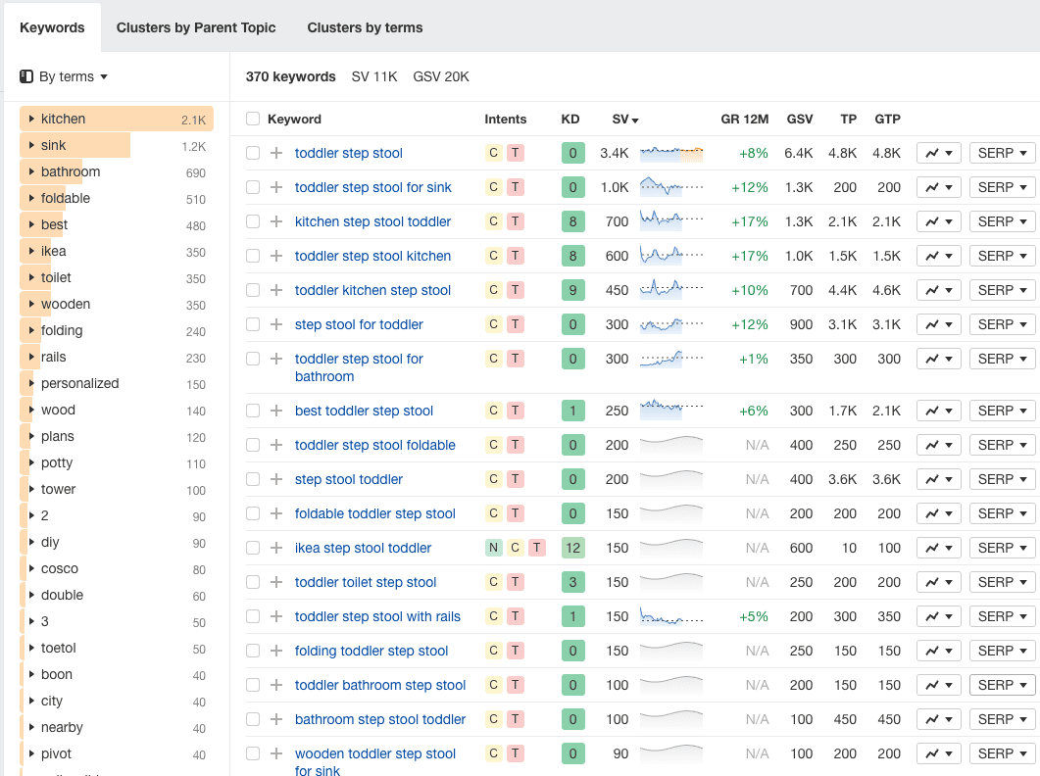Viewport: 1040px width, 776px height.
Task: Click plus icon beside 'toddler step stool'
Action: [x=276, y=153]
